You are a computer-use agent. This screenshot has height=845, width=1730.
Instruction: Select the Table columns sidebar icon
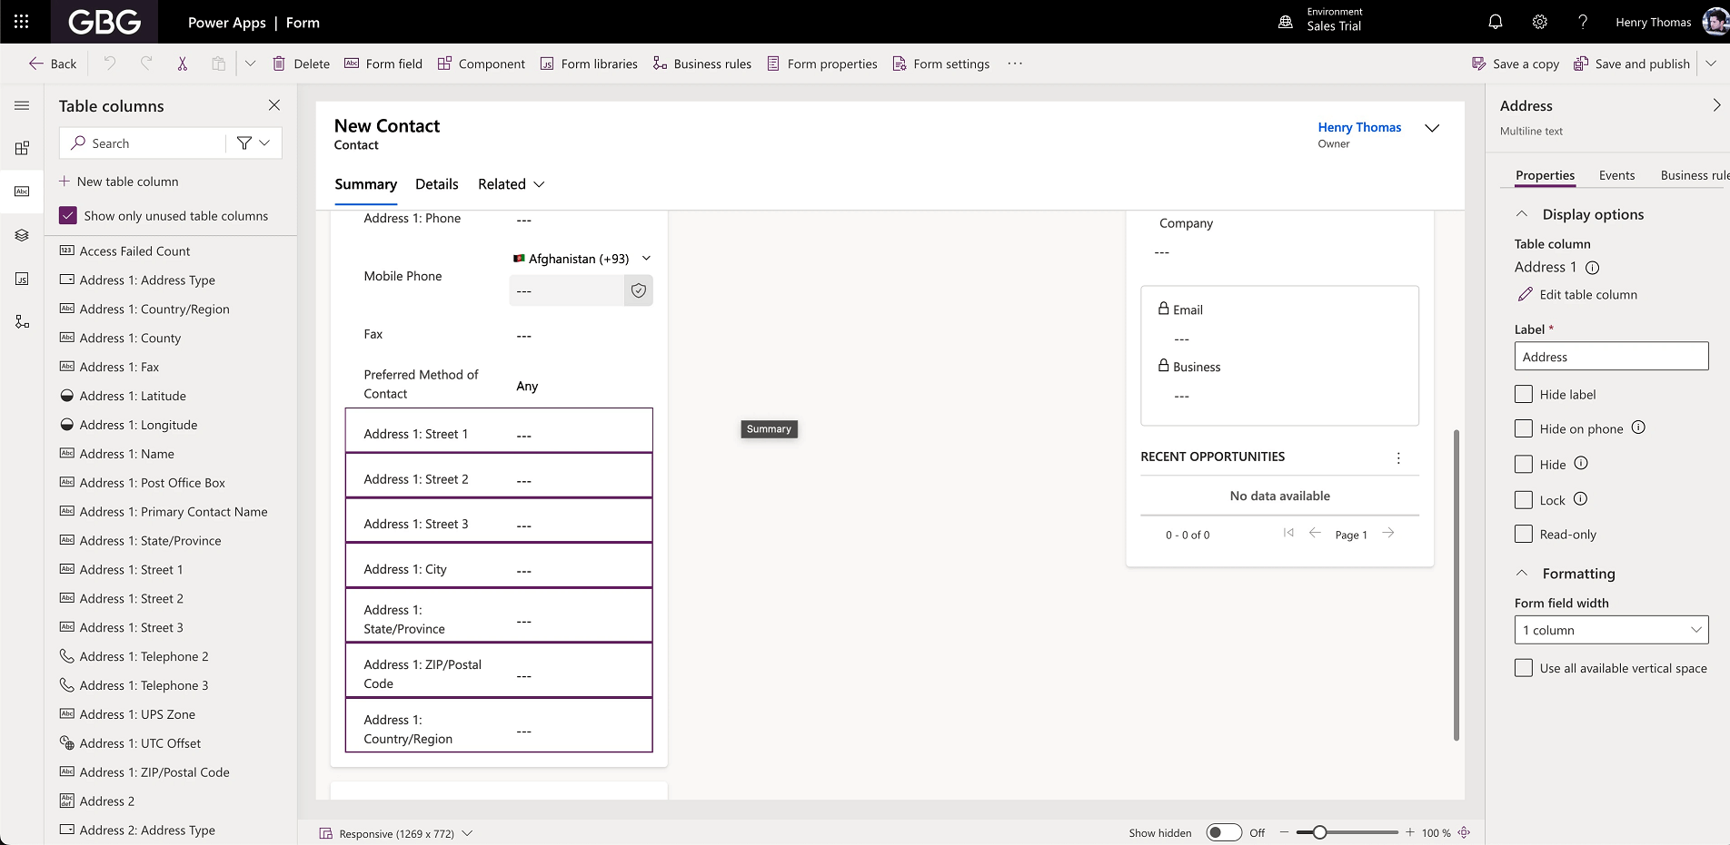pyautogui.click(x=22, y=192)
